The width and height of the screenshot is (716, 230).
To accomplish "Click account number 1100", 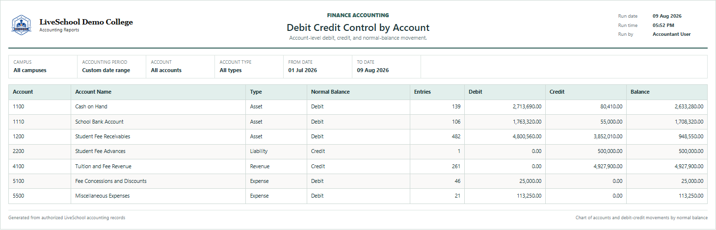I will (x=19, y=107).
